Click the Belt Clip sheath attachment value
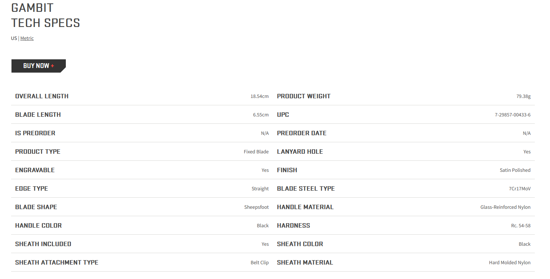Image resolution: width=550 pixels, height=279 pixels. (260, 262)
